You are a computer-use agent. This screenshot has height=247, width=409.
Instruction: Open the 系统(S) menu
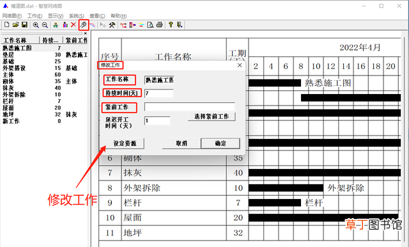[x=77, y=16]
